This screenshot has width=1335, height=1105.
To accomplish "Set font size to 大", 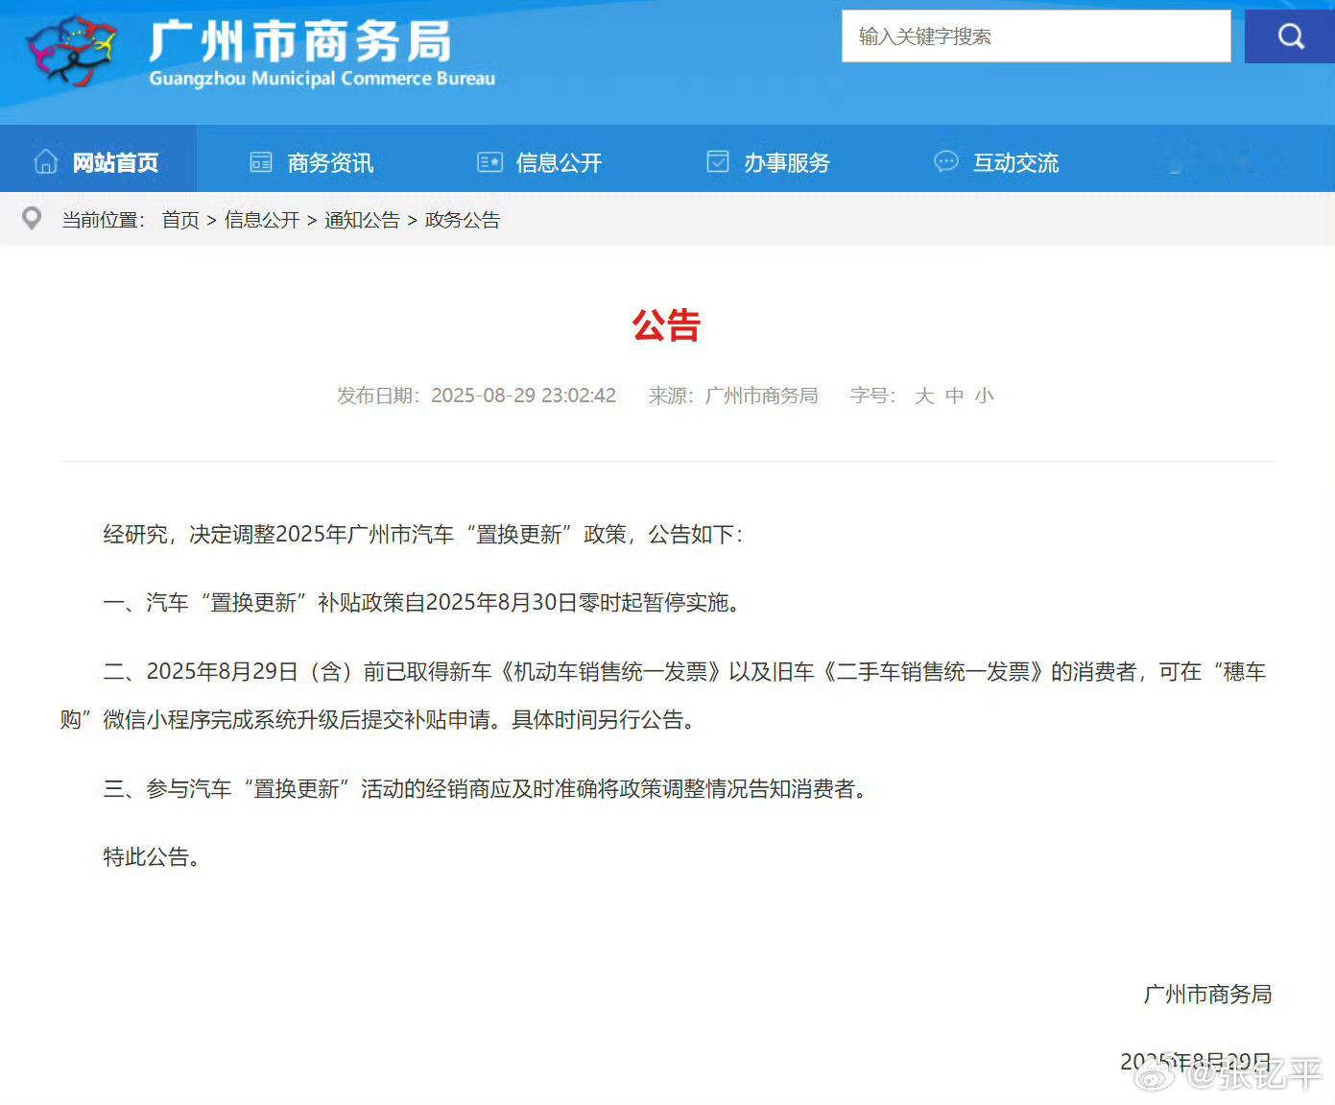I will point(924,396).
